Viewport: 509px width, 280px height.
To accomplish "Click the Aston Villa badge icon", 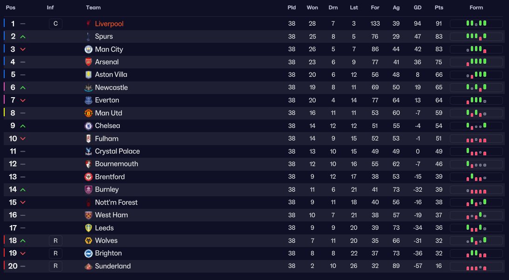I will coord(88,74).
